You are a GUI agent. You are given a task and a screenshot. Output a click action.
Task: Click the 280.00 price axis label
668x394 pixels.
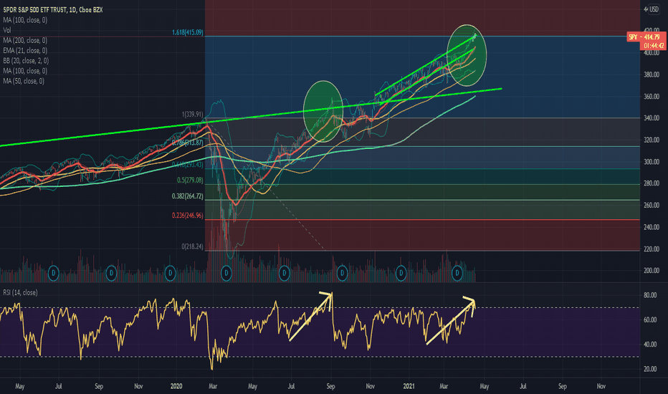[x=652, y=183]
